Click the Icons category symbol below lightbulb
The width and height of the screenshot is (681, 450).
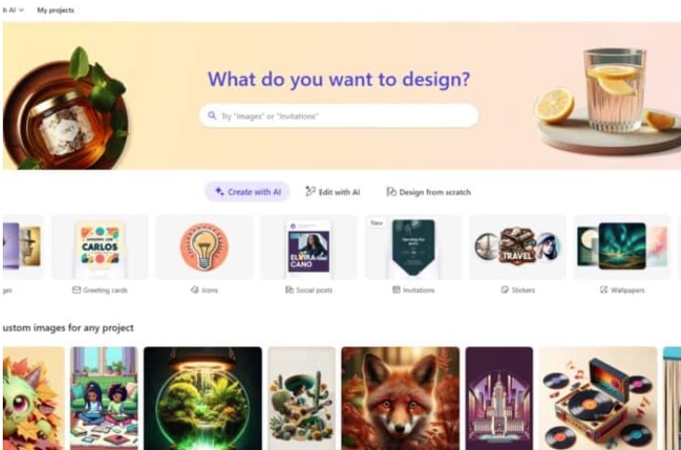(x=194, y=290)
